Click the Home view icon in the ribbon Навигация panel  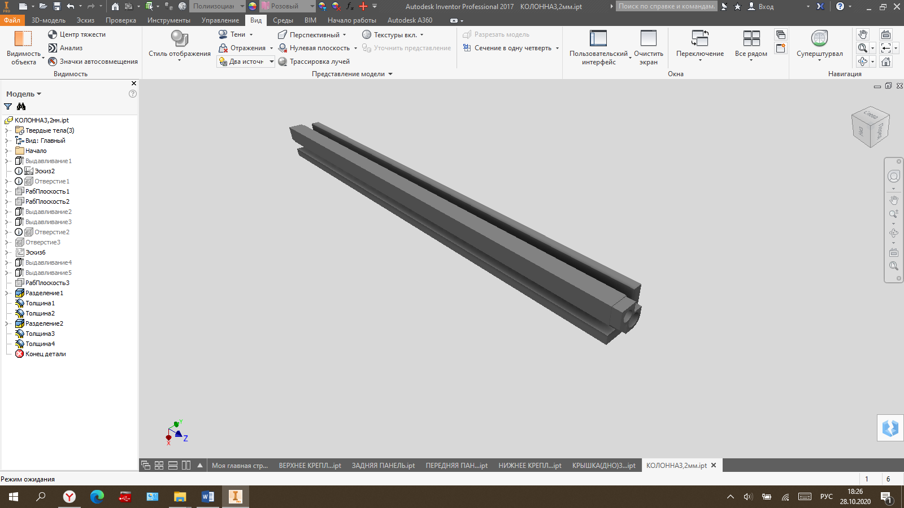(886, 62)
